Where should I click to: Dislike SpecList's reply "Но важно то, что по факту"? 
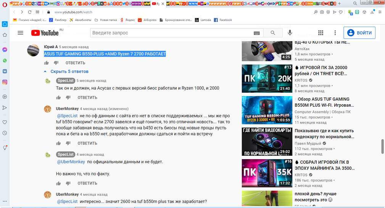68,183
